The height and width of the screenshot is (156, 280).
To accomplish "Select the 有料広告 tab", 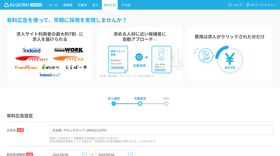I will point(110,5).
